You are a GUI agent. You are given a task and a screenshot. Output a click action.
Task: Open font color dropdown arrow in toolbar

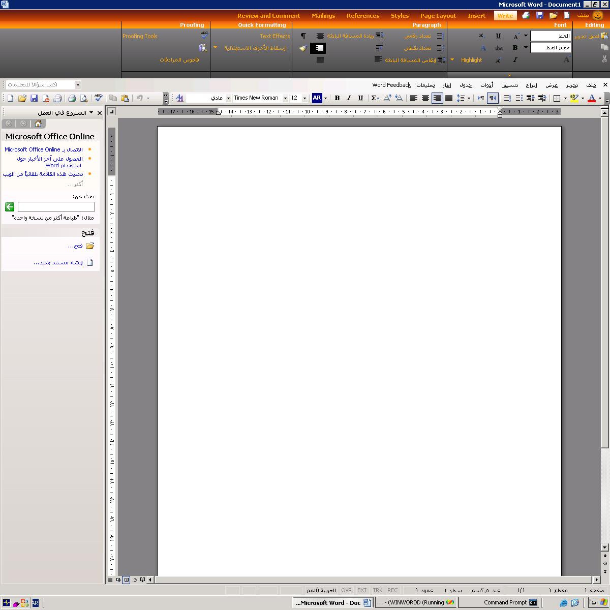pos(600,98)
